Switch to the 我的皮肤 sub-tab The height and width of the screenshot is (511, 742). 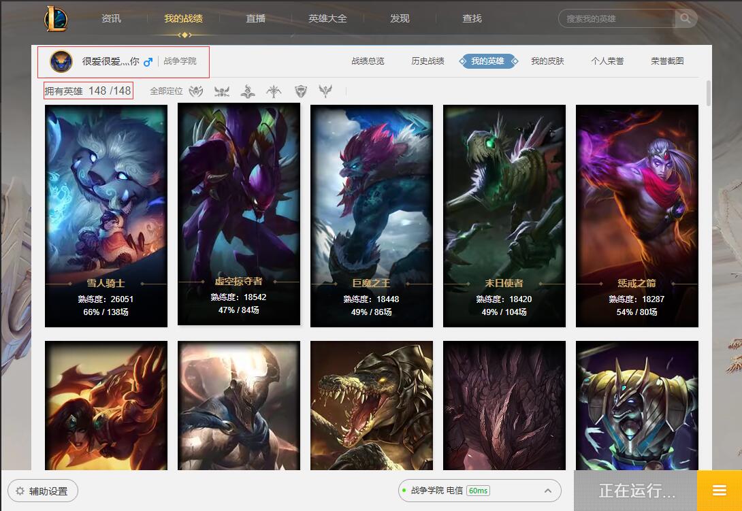[547, 61]
